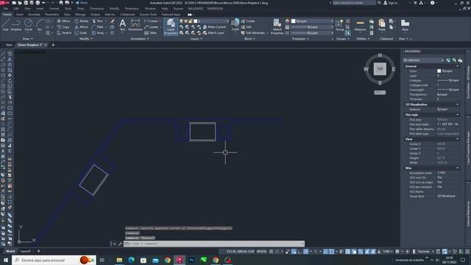Toggle grid display in status bar

(271, 251)
